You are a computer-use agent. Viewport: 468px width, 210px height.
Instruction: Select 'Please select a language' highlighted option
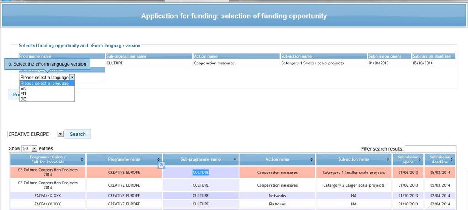coord(47,84)
